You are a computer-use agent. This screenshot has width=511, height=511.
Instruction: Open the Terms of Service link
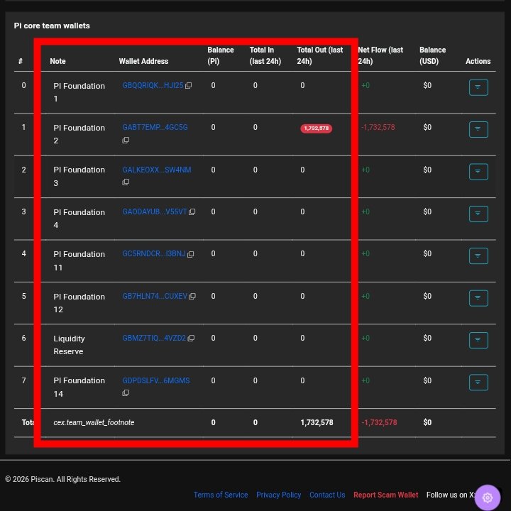pos(221,495)
